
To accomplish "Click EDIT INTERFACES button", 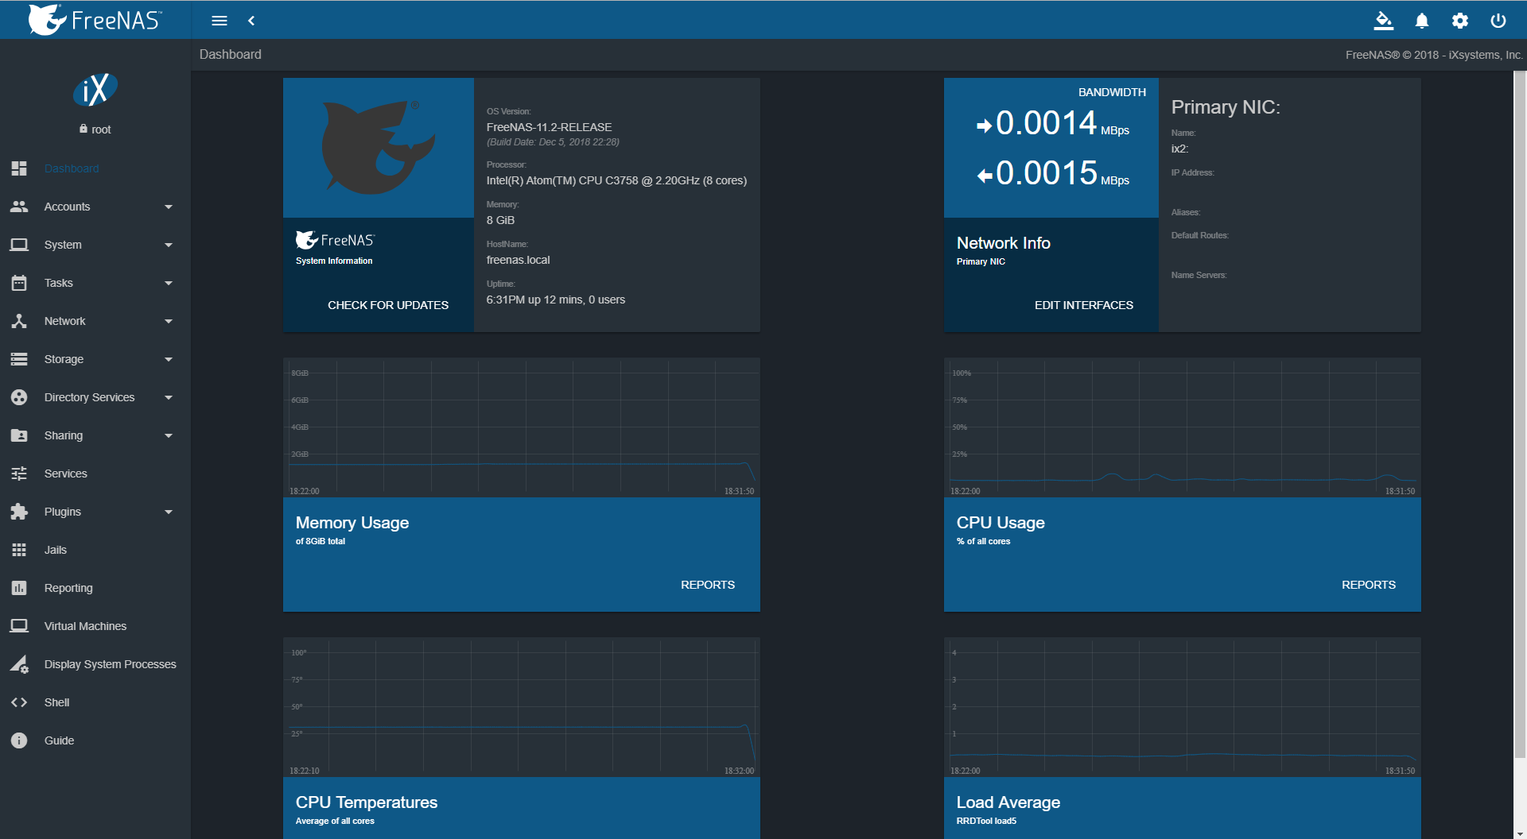I will click(x=1084, y=305).
